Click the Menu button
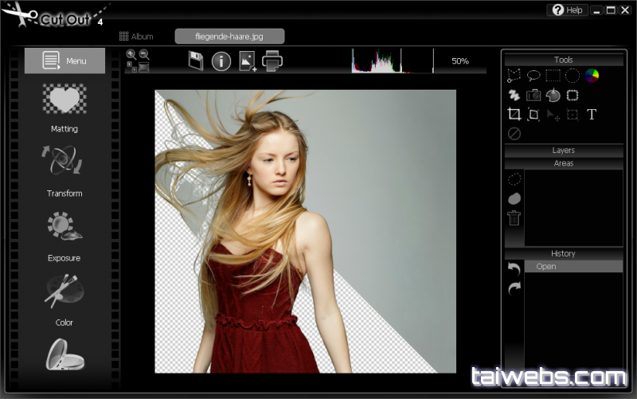This screenshot has width=637, height=399. pyautogui.click(x=64, y=61)
